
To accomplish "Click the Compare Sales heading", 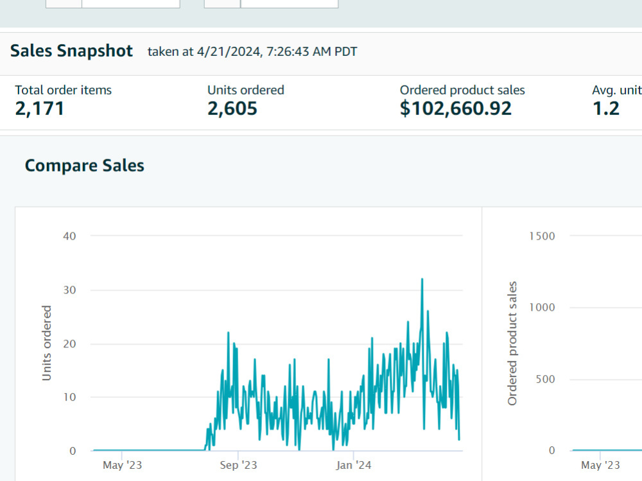I will tap(84, 166).
